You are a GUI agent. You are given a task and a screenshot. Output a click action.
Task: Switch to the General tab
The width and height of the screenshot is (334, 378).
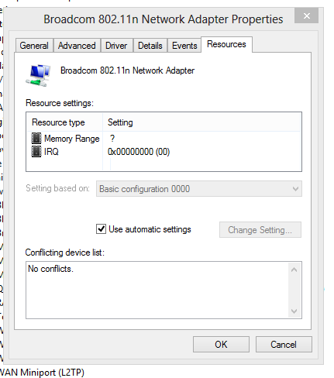pos(34,46)
